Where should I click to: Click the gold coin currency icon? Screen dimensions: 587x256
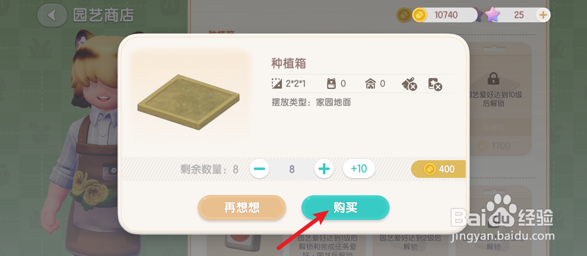point(419,15)
